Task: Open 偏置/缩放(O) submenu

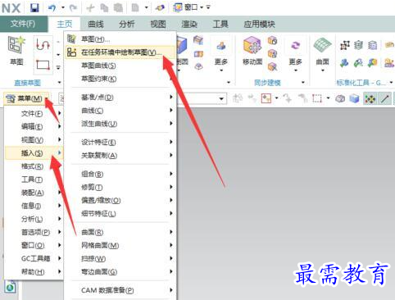Action: pyautogui.click(x=120, y=200)
